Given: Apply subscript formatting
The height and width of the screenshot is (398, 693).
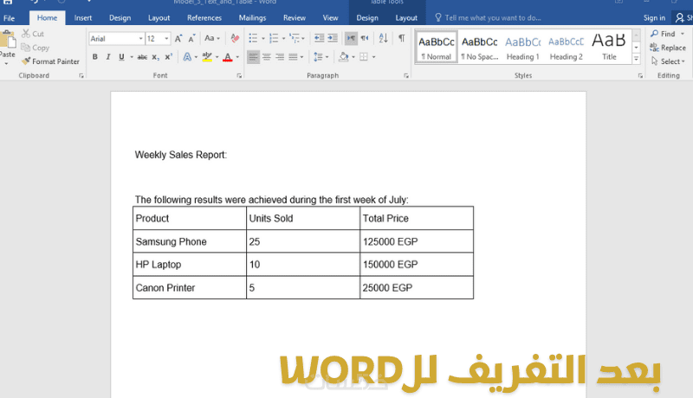Looking at the screenshot, I should pos(155,57).
